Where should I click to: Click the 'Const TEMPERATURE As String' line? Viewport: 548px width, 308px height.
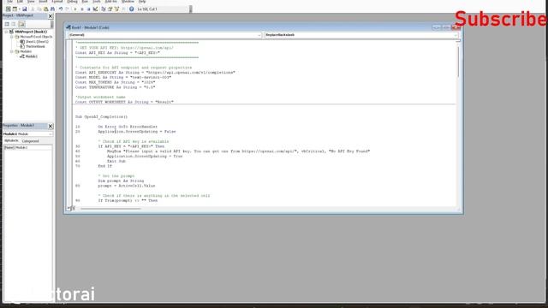(x=116, y=87)
